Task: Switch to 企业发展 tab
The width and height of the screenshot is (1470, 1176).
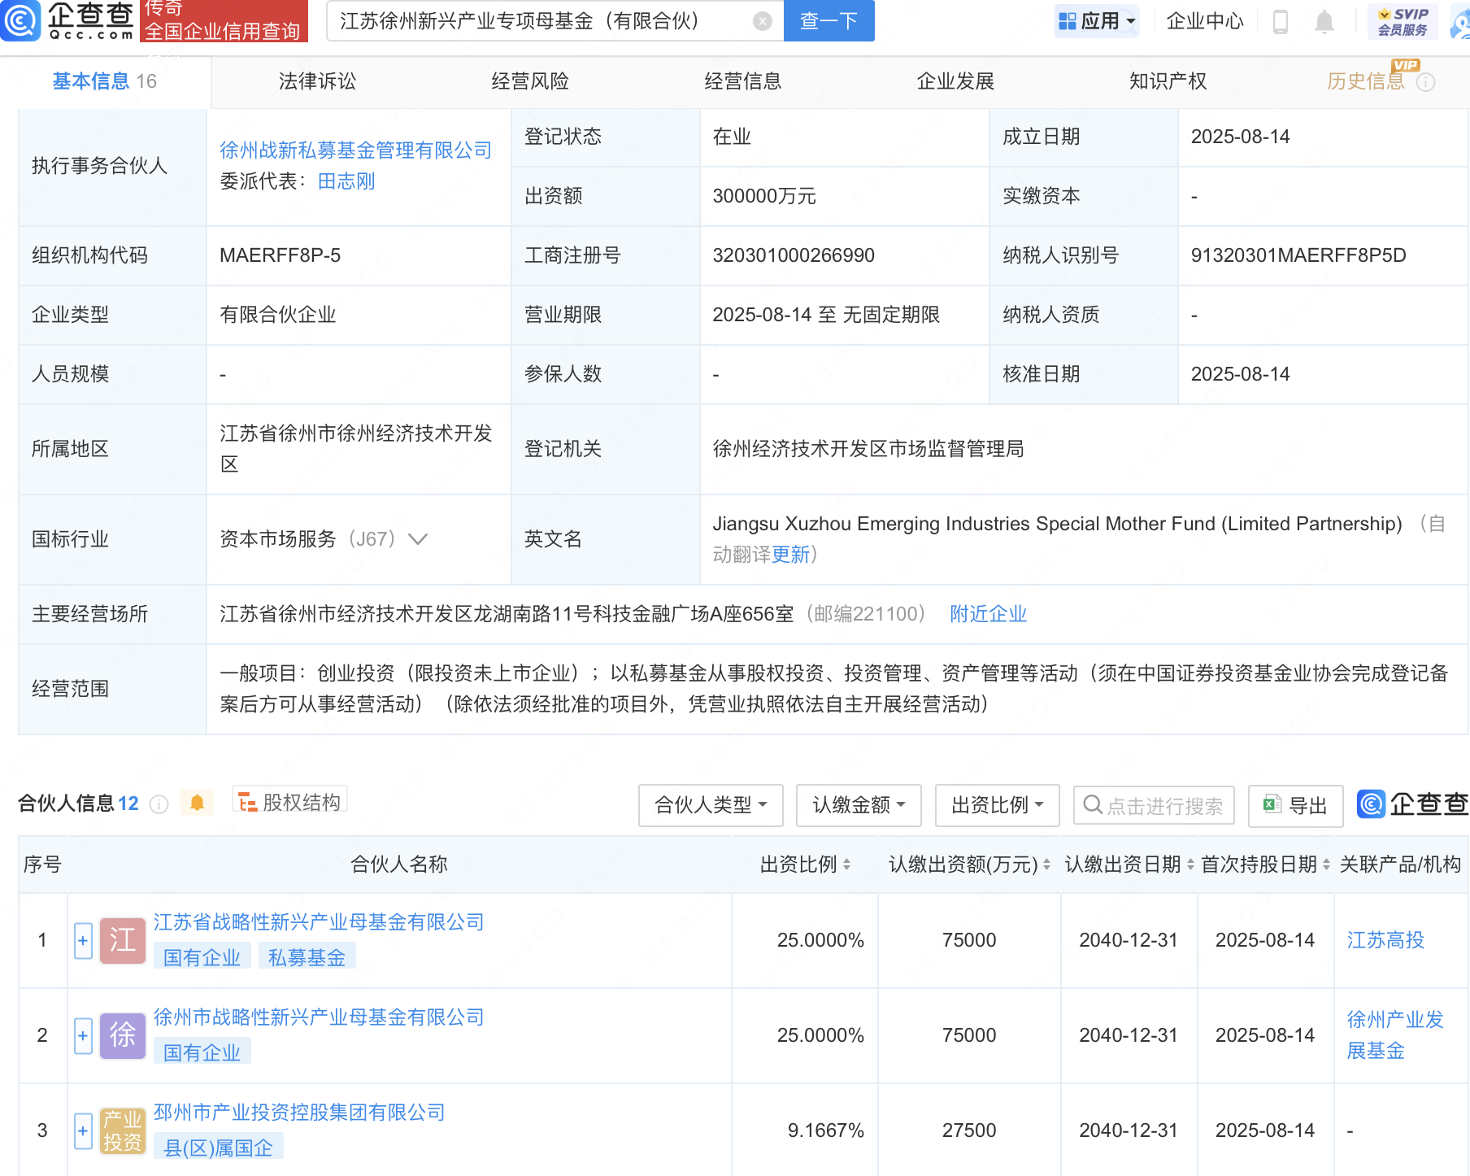Action: pyautogui.click(x=955, y=81)
